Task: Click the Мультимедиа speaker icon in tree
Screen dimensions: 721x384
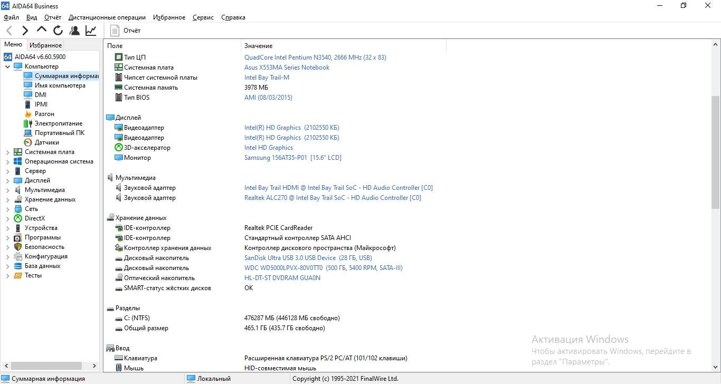Action: (18, 190)
